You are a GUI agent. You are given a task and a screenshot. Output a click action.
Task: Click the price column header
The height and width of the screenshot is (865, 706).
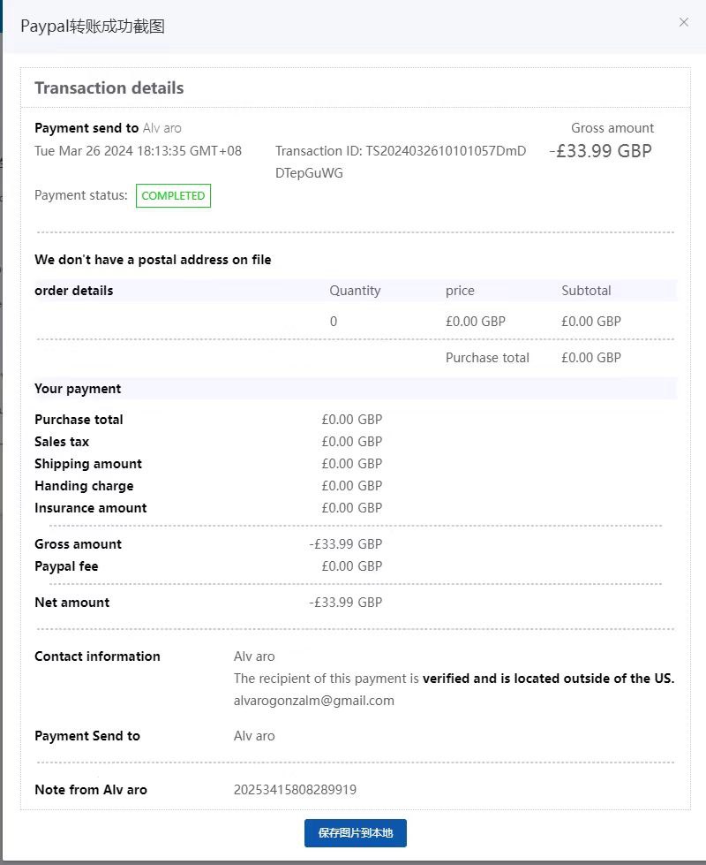460,291
